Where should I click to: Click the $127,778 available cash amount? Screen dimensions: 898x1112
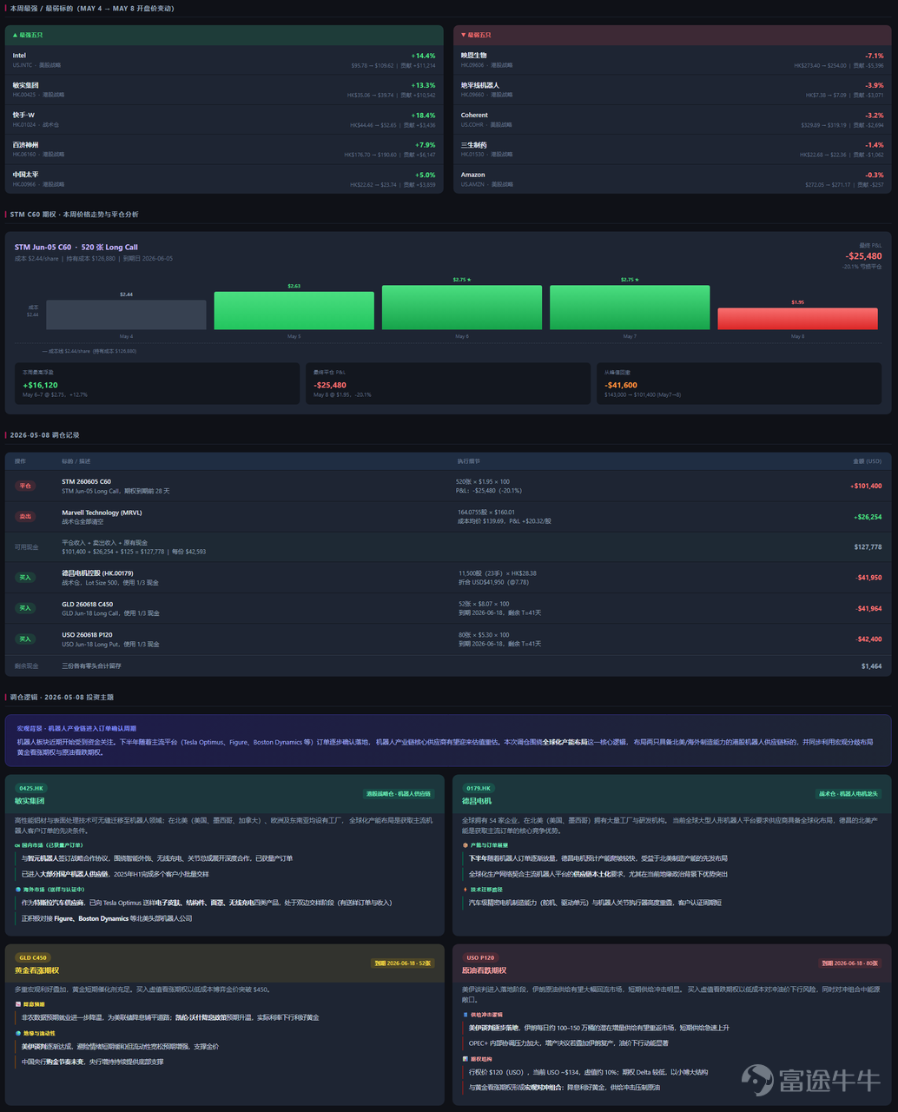coord(868,547)
